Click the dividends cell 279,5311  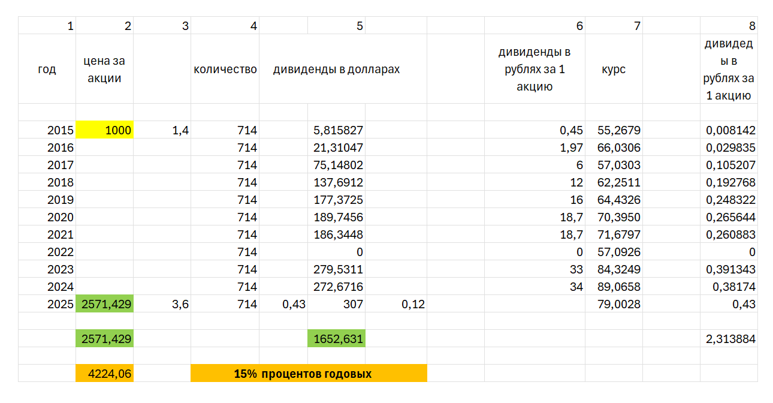click(x=336, y=269)
